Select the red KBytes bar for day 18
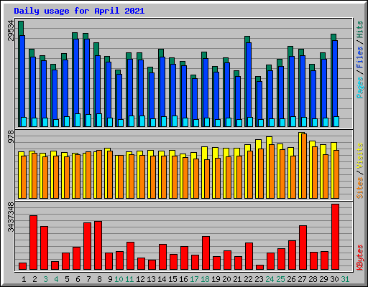368x287 pixels. (206, 253)
